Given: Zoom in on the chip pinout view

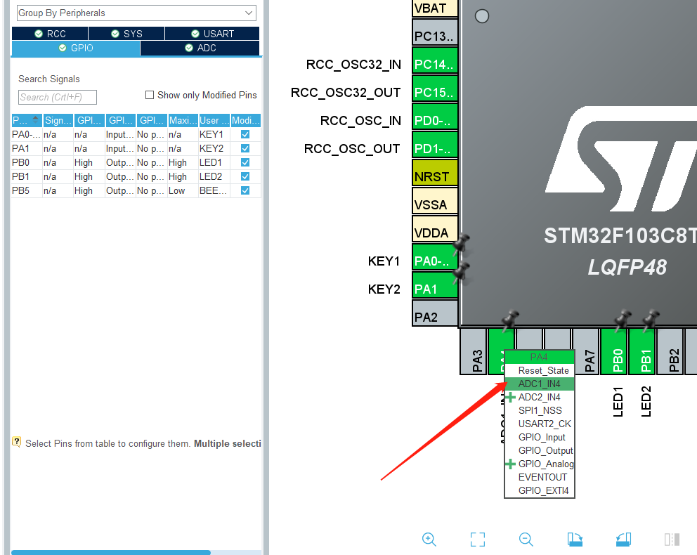Looking at the screenshot, I should [x=429, y=539].
